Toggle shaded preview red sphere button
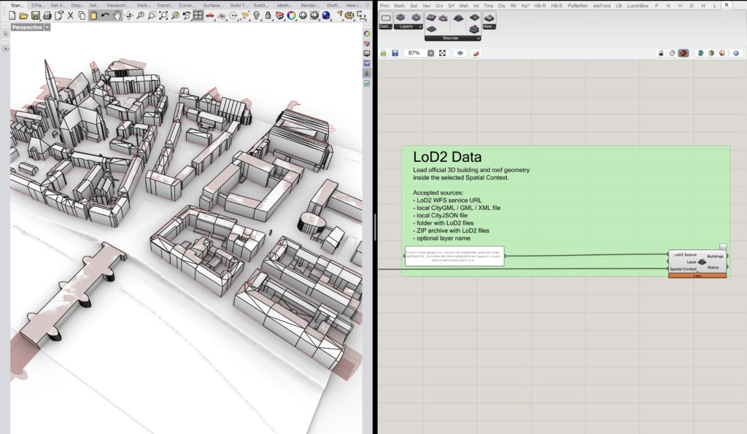This screenshot has height=434, width=747. point(683,53)
